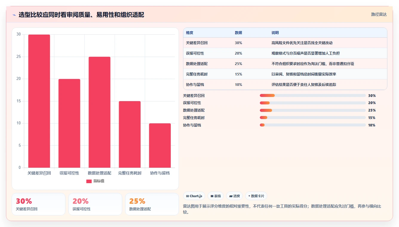This screenshot has height=227, width=399.
Task: Click the 数据处理适配 progress bar at 25%
Action: click(313, 110)
